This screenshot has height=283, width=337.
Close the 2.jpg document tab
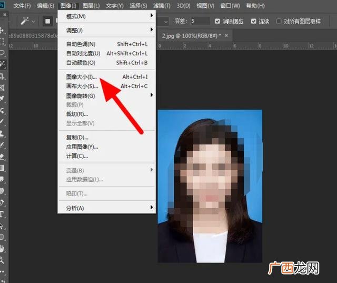pos(226,35)
